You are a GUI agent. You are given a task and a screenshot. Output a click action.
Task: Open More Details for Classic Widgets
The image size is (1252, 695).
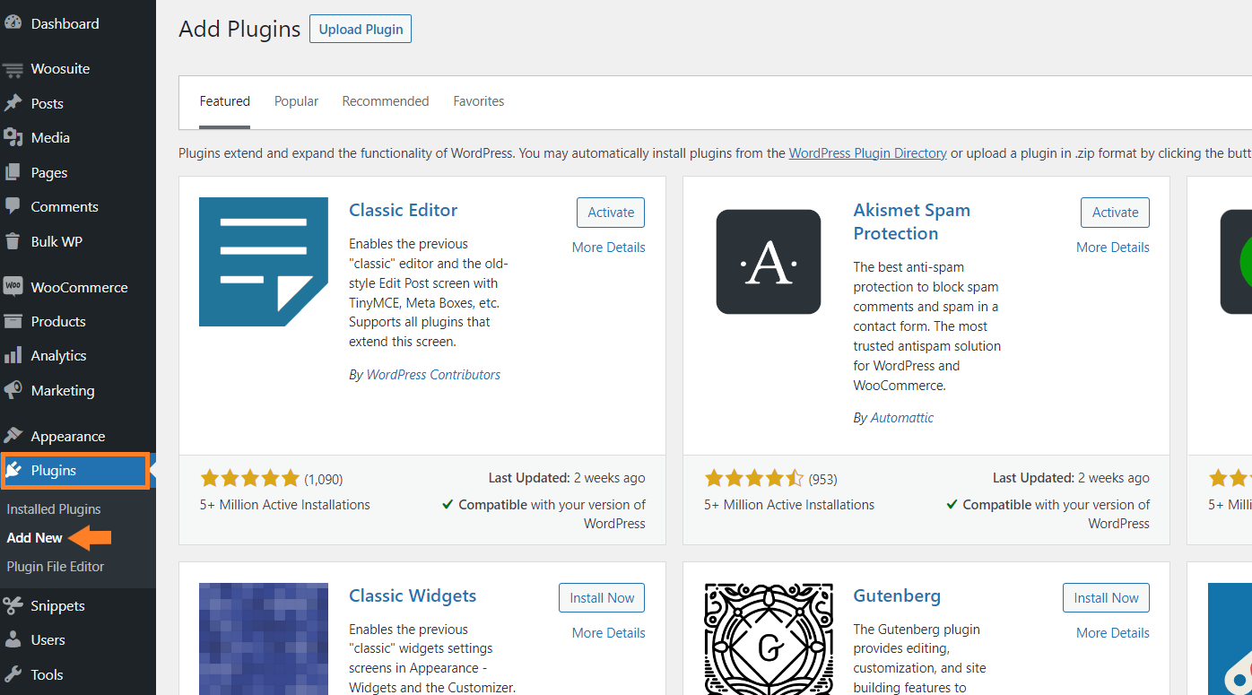pos(609,633)
